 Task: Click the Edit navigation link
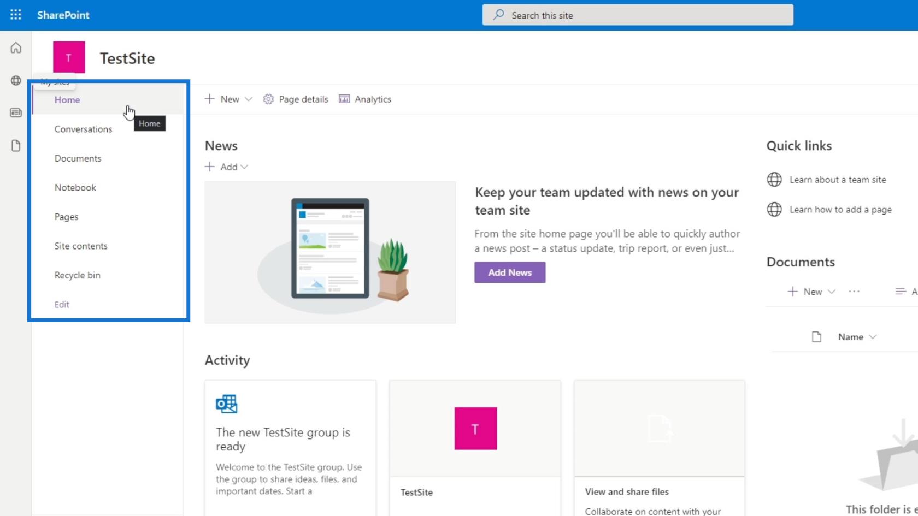62,304
